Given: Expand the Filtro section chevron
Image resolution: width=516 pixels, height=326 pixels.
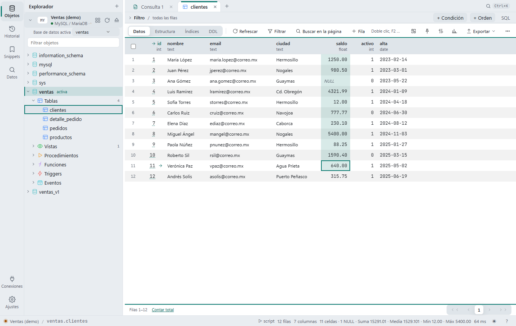Looking at the screenshot, I should (x=130, y=18).
